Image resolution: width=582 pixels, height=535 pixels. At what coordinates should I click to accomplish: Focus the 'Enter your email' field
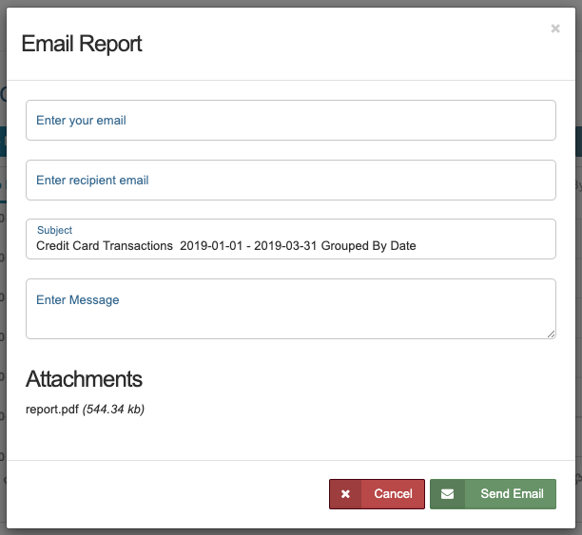pos(290,121)
